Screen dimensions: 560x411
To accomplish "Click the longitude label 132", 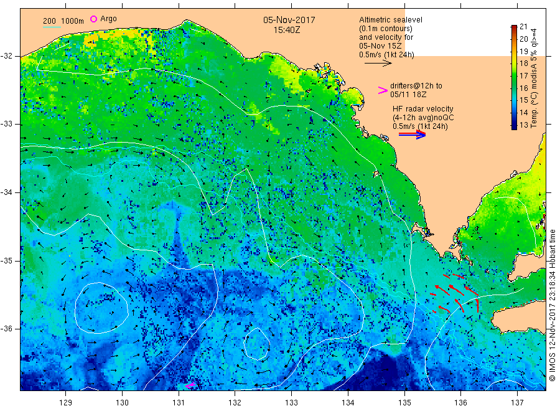I will (235, 402).
